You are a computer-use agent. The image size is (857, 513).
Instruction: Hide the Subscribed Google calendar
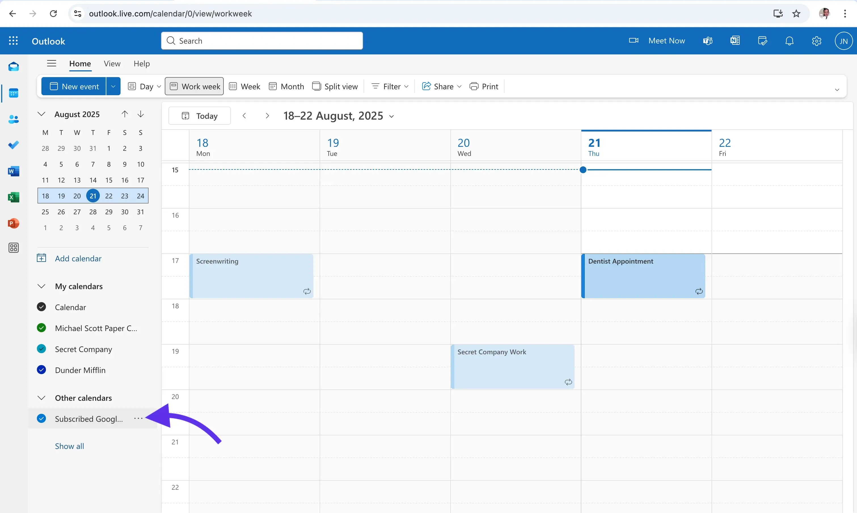[41, 418]
